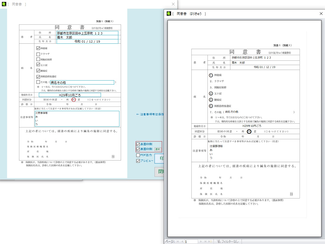Select 初回の同意 in the 同意区分 row
The height and width of the screenshot is (244, 325).
[x=50, y=99]
